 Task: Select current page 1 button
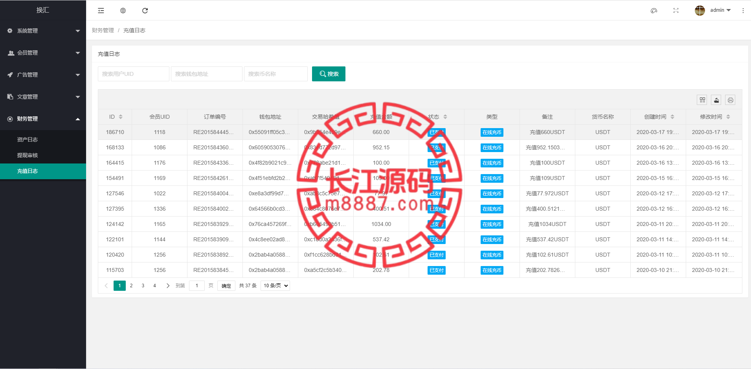pyautogui.click(x=119, y=286)
